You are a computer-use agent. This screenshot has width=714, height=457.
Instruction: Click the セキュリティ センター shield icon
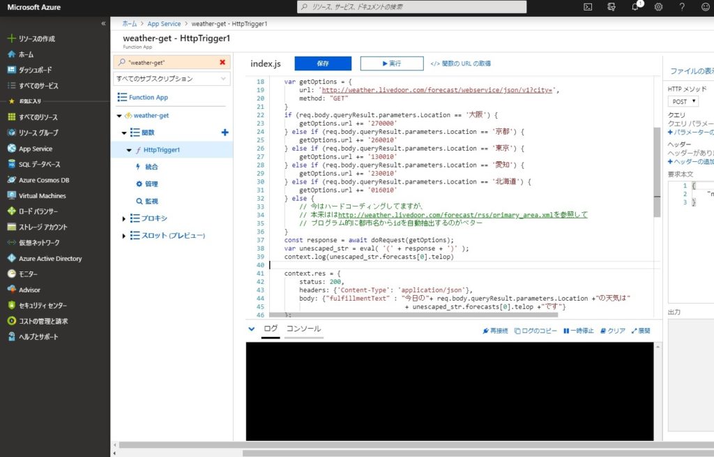coord(11,306)
